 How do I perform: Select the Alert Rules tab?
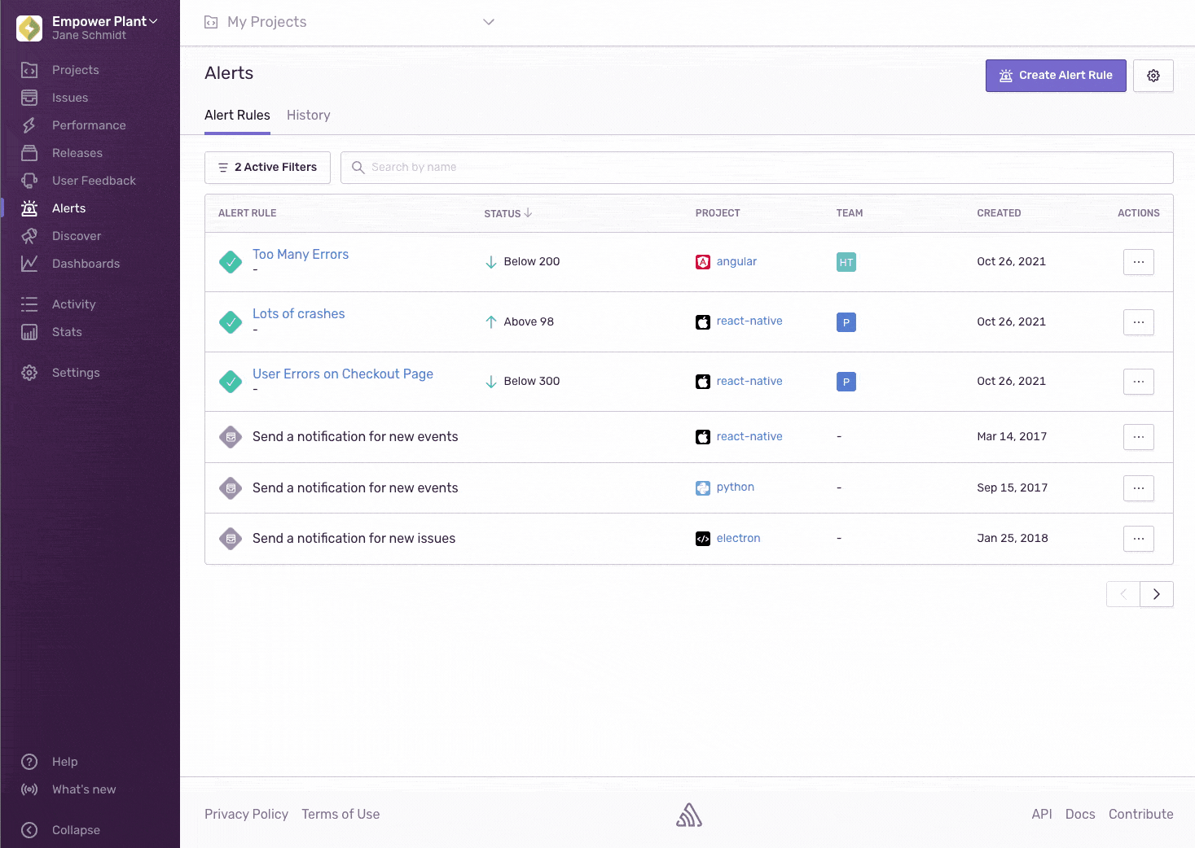(237, 116)
